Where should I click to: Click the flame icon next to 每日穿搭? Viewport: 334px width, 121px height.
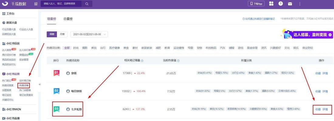point(68,91)
